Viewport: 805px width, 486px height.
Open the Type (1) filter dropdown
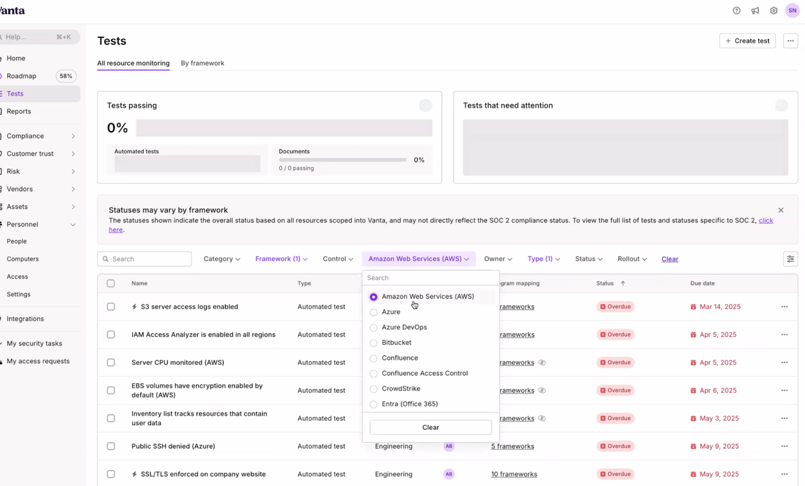544,259
